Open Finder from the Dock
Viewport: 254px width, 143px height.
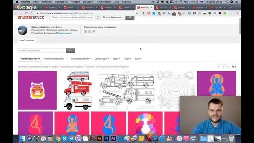click(23, 139)
